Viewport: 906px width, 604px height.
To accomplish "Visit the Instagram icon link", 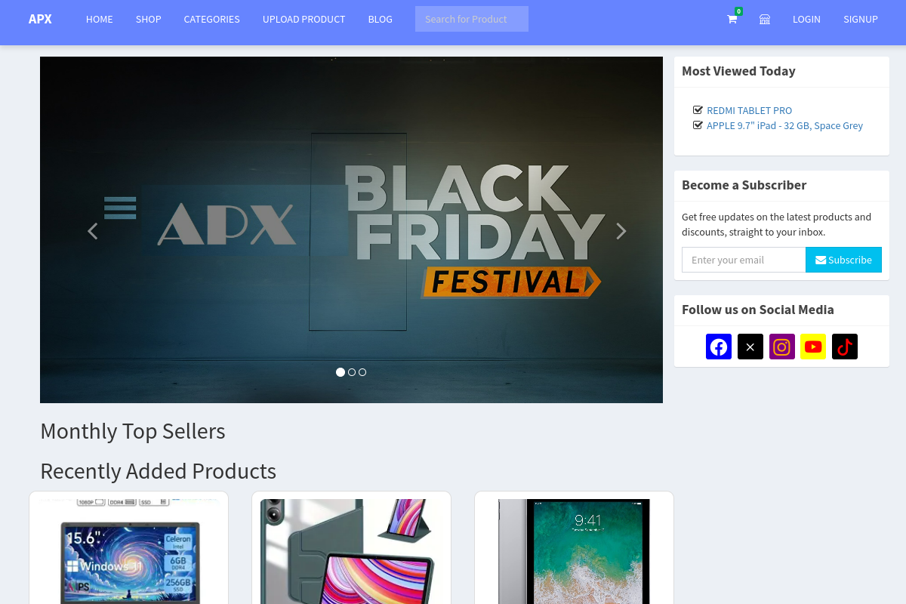I will pos(782,347).
